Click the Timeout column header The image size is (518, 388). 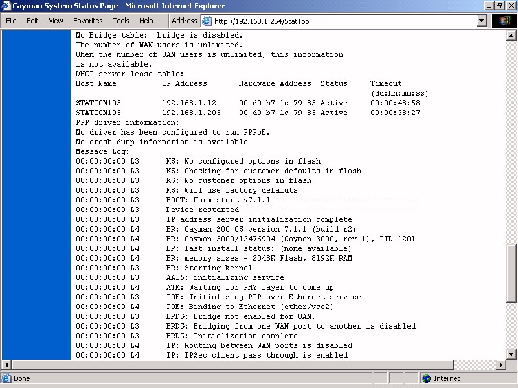386,83
